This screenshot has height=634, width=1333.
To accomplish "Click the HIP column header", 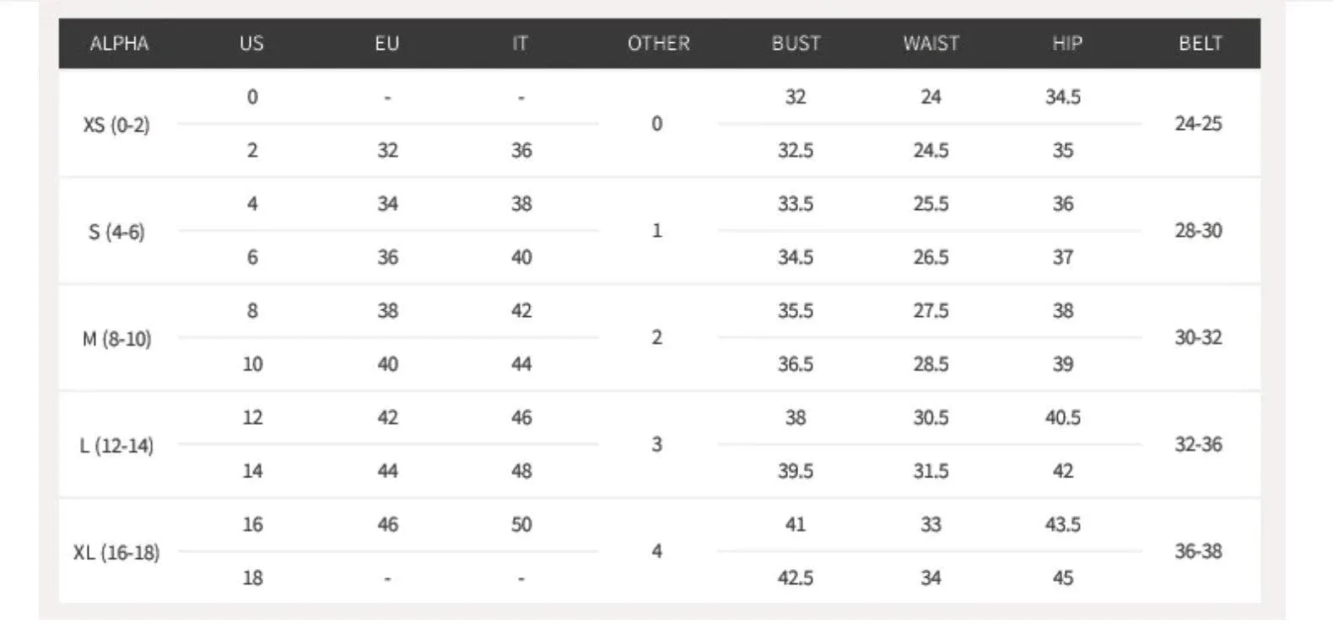I will (x=1066, y=44).
